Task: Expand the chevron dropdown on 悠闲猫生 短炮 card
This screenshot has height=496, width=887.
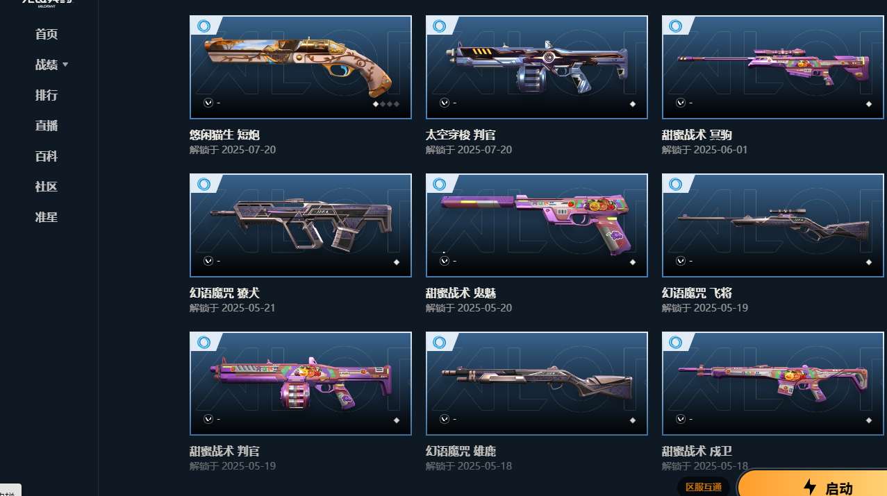Action: click(x=208, y=103)
